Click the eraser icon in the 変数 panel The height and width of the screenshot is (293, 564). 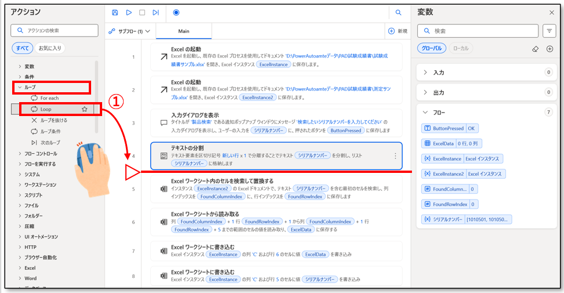[536, 49]
